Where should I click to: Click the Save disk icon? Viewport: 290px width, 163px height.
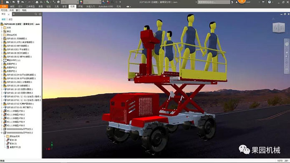pos(18,2)
